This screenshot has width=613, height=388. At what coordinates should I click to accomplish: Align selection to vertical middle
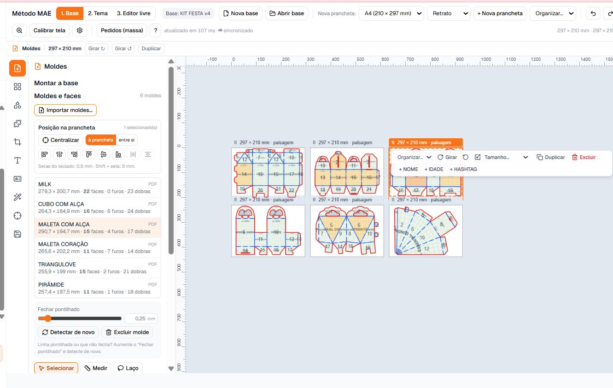coord(104,154)
